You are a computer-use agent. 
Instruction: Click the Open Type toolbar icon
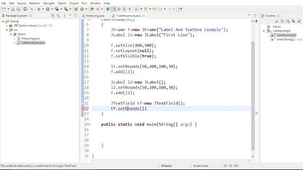point(92,9)
